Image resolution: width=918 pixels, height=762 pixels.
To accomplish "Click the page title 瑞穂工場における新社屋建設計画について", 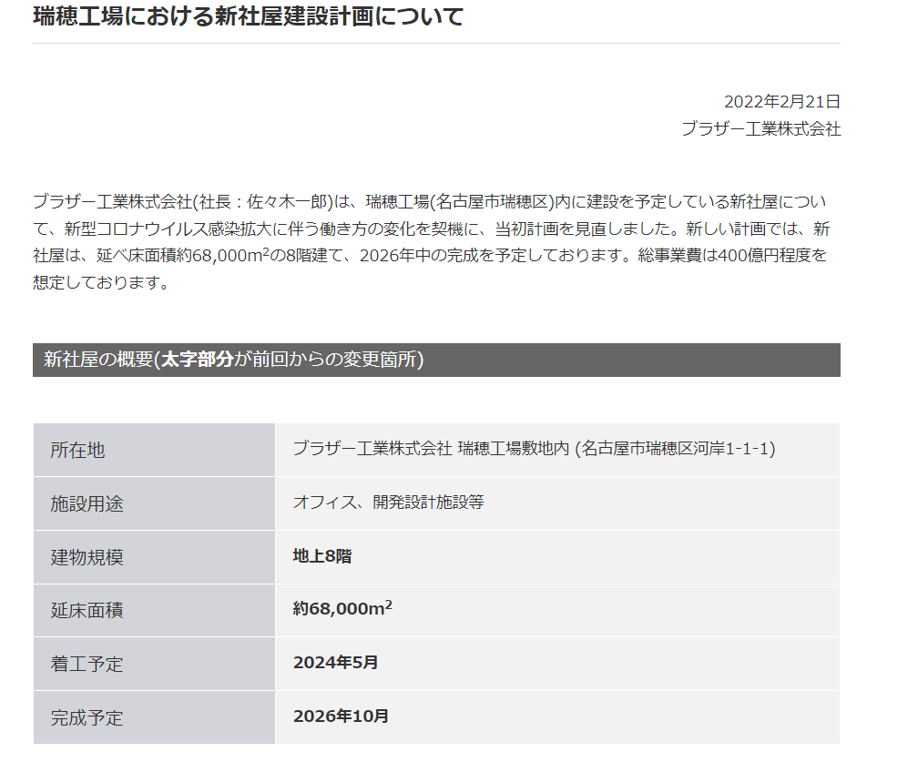I will pyautogui.click(x=248, y=16).
